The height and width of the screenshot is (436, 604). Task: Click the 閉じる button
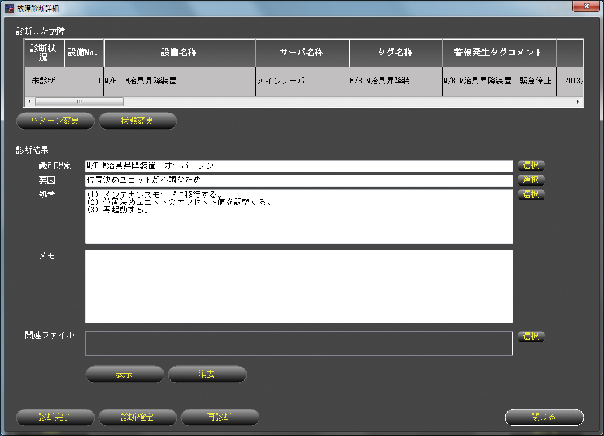click(x=544, y=417)
